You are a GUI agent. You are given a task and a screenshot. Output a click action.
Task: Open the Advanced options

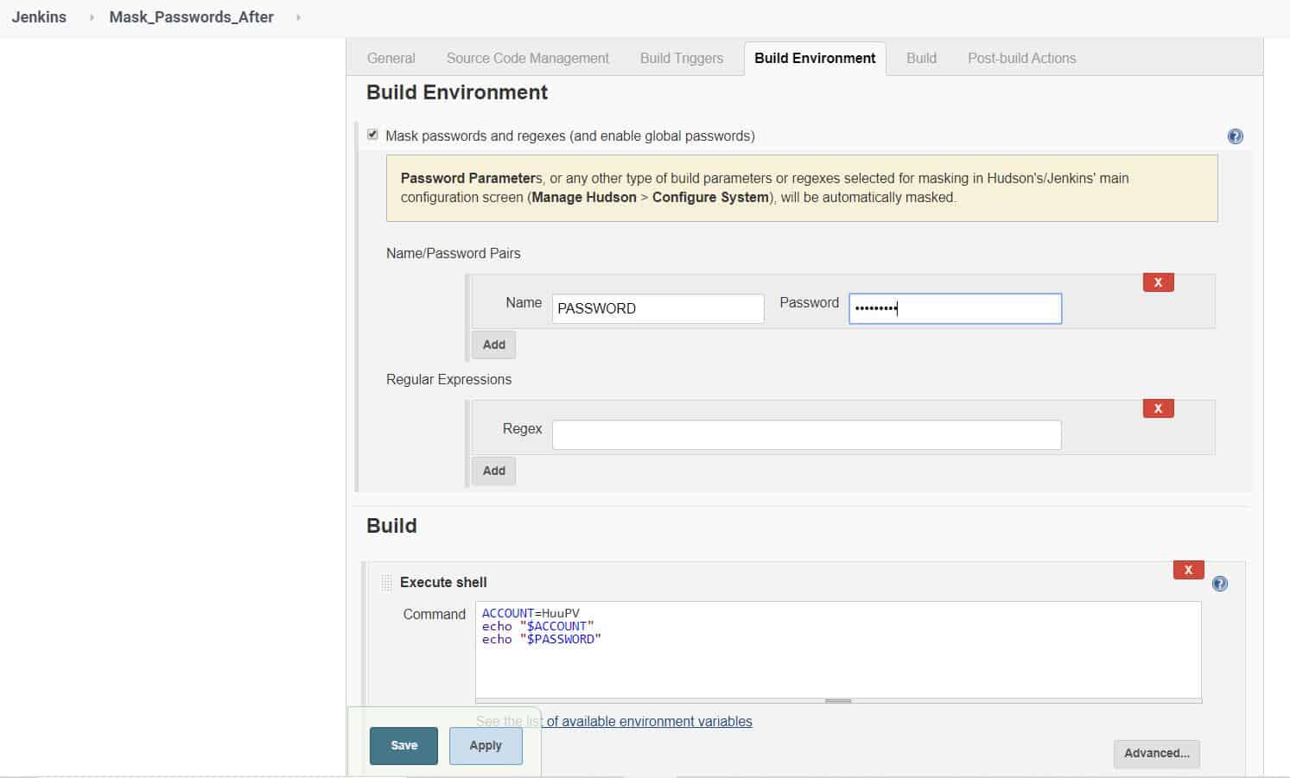click(1156, 753)
